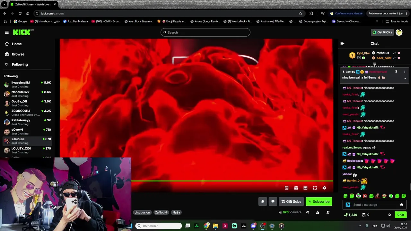The image size is (411, 231).
Task: Open LOUJEY_ZIDI channel in Following list
Action: [x=27, y=150]
